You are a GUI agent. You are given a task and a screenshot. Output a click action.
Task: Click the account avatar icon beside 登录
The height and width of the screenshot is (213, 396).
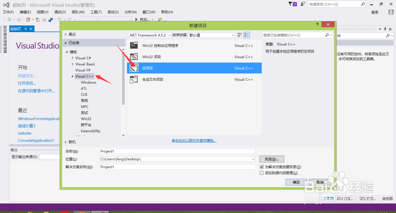[x=391, y=12]
